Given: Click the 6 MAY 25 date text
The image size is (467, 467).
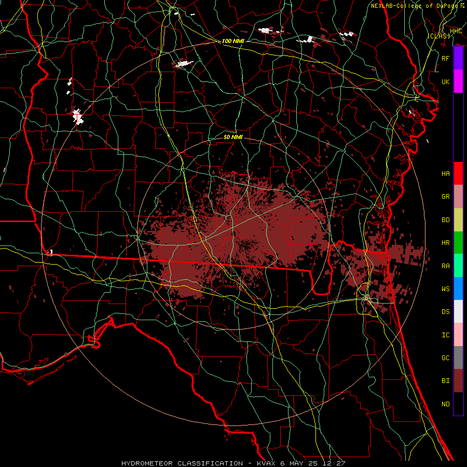Looking at the screenshot, I should click(x=298, y=463).
